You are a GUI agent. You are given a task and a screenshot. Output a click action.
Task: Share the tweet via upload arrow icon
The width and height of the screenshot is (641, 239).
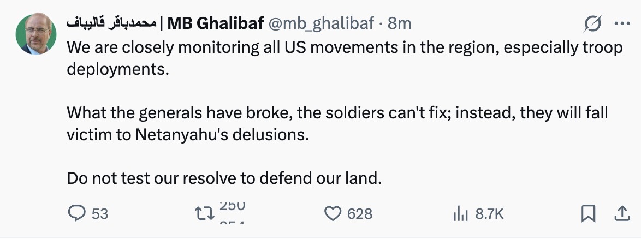(x=621, y=213)
